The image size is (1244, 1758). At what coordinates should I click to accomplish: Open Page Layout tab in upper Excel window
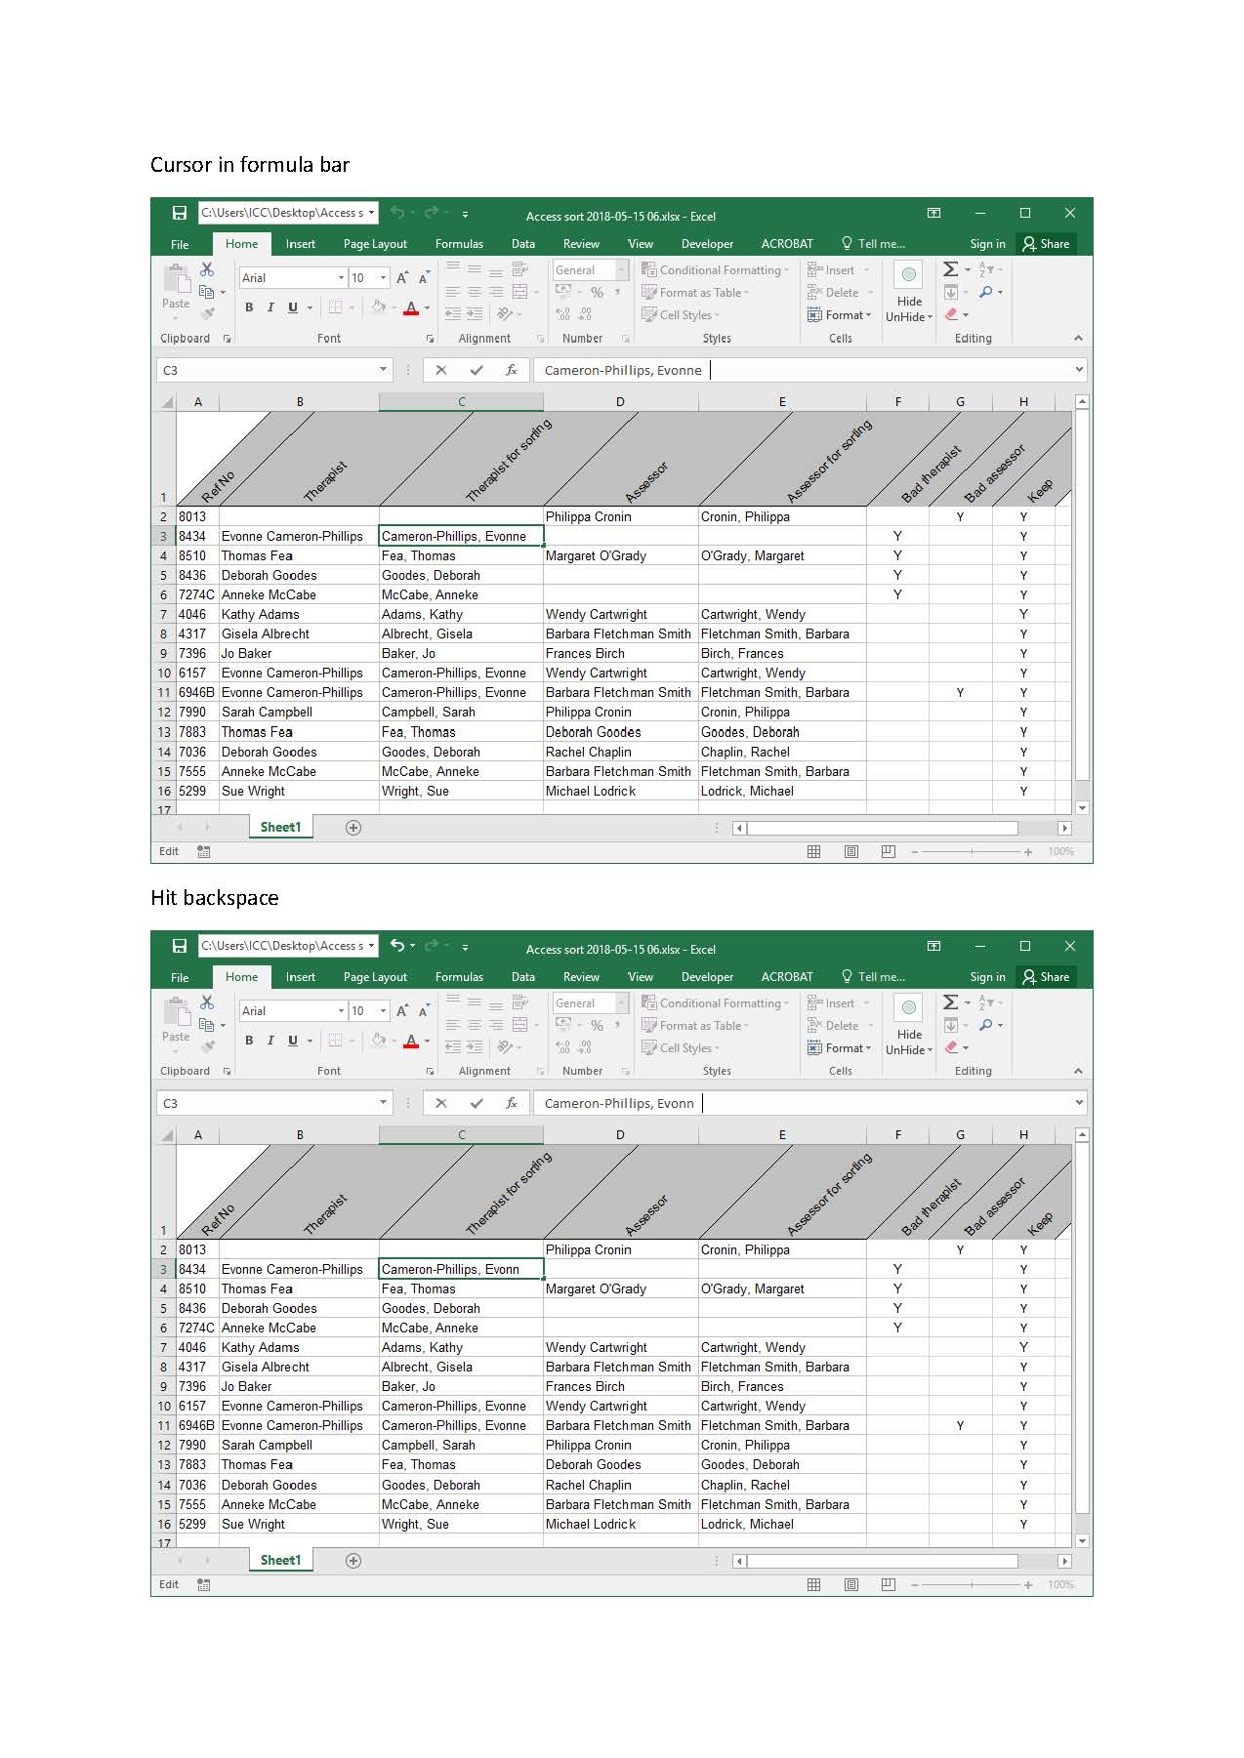point(375,244)
